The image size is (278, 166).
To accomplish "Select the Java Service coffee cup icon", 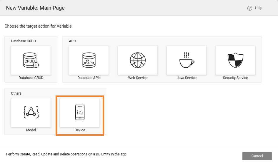I will 187,60.
